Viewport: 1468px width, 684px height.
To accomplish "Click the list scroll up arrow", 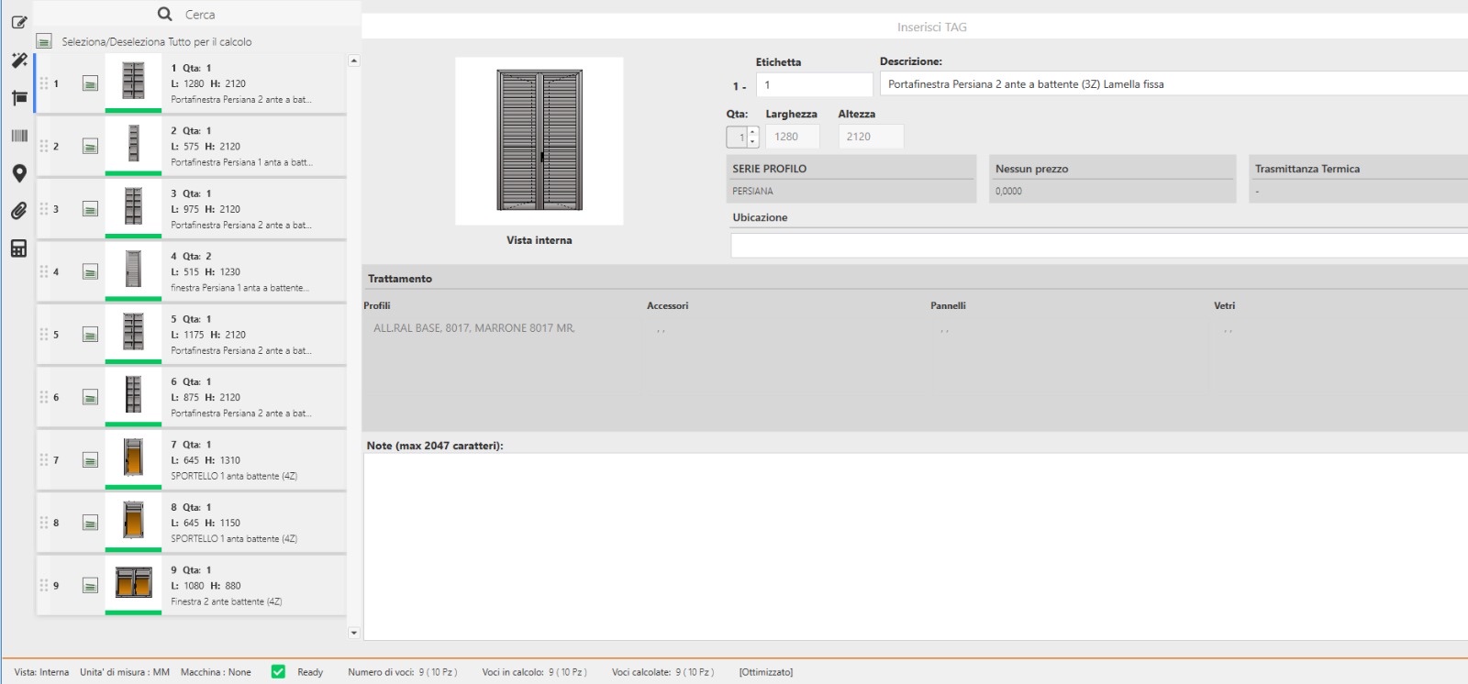I will click(x=354, y=61).
